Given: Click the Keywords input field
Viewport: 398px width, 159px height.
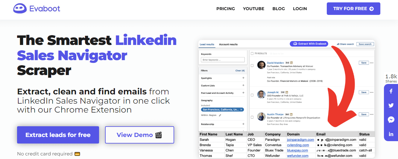Looking at the screenshot, I should pos(223,60).
